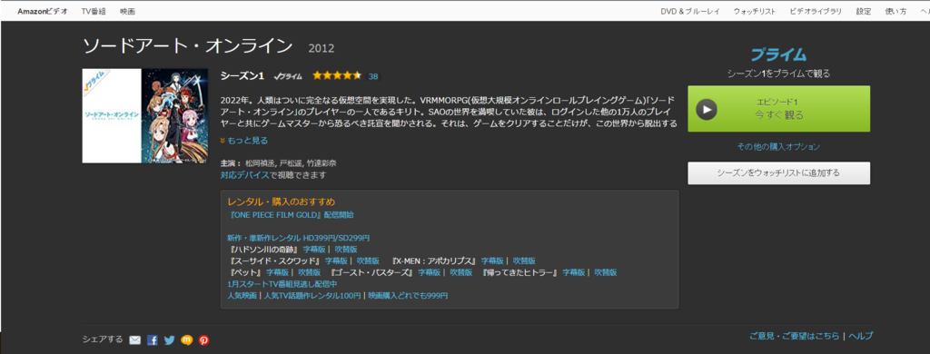
Task: Select 字幕版 for X-MEN：アポカリプス
Action: tap(492, 261)
